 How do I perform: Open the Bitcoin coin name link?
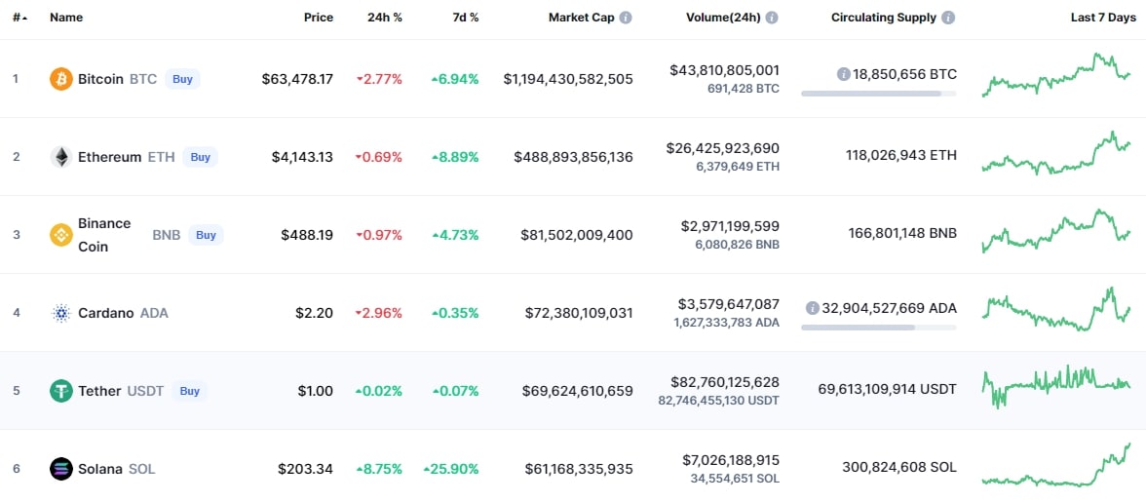click(x=101, y=79)
